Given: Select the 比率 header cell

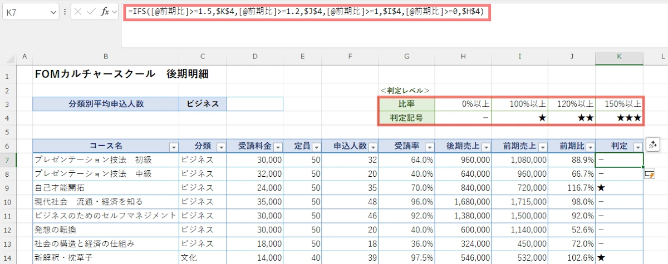Looking at the screenshot, I should point(406,104).
